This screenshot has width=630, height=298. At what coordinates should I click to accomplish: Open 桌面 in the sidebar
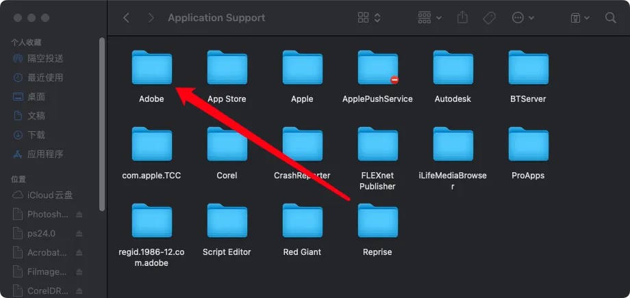coord(36,96)
